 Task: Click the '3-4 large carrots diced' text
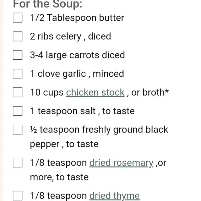point(77,55)
